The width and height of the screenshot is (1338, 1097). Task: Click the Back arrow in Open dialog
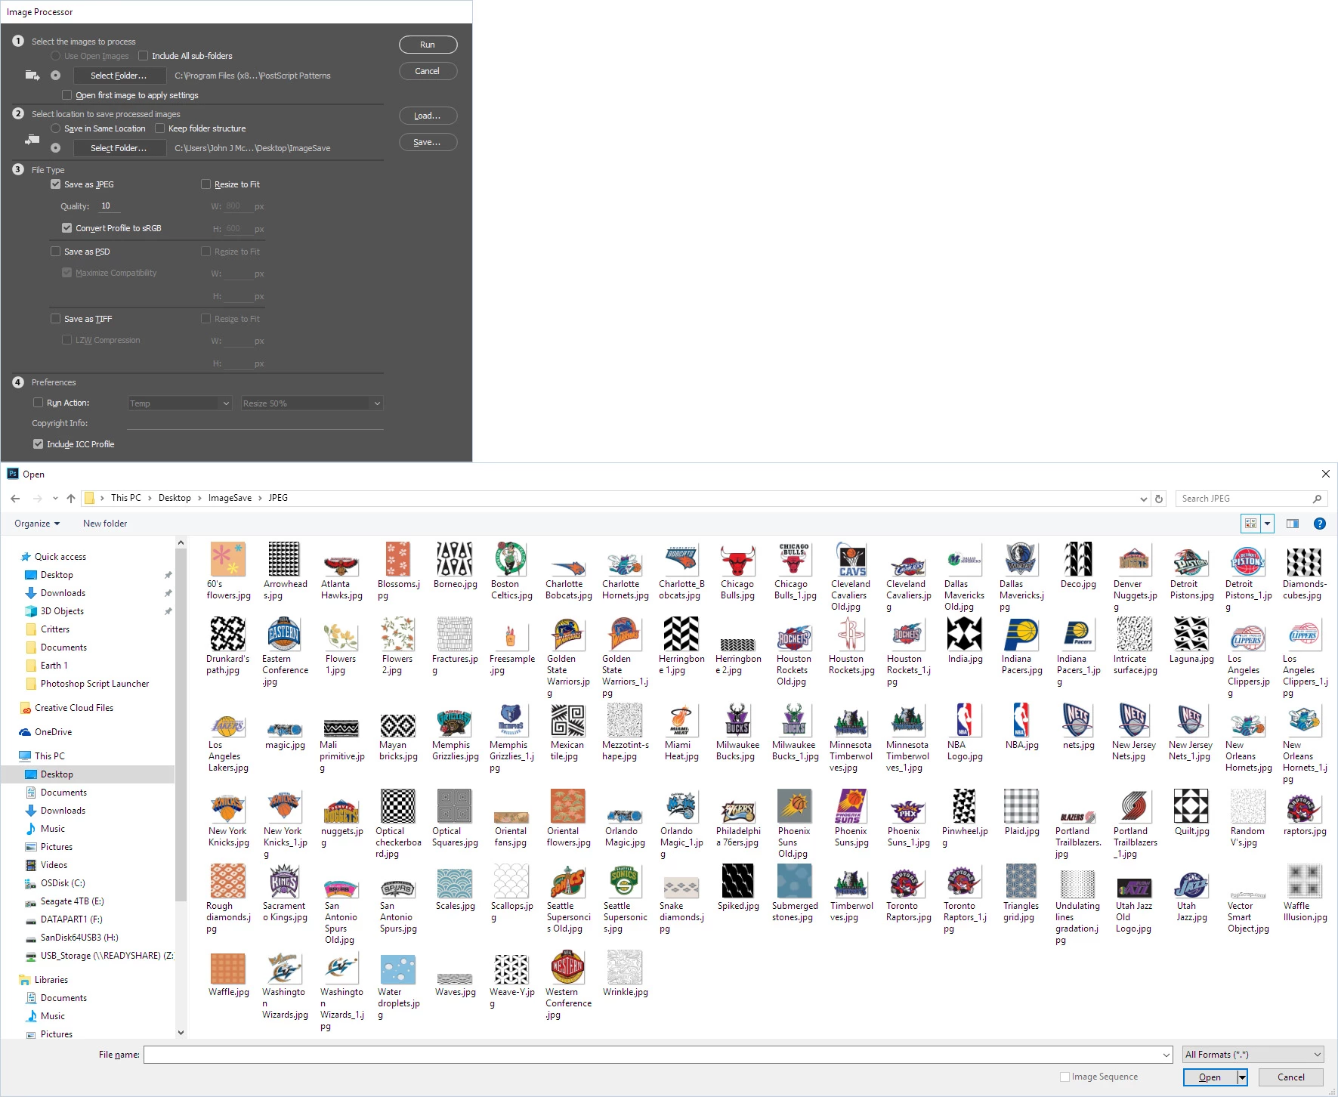pyautogui.click(x=15, y=499)
